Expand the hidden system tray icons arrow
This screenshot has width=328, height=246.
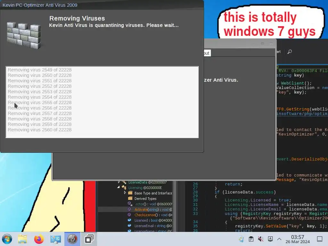pyautogui.click(x=279, y=239)
